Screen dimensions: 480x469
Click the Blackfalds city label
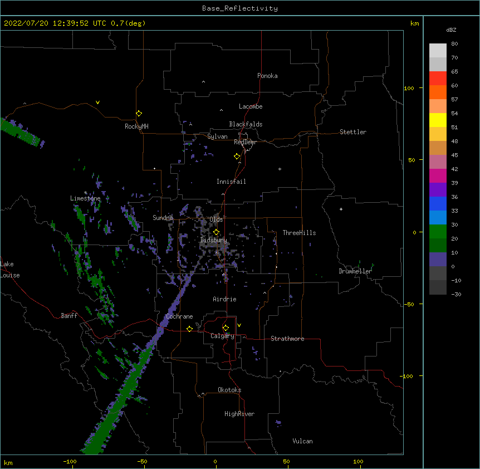click(246, 124)
